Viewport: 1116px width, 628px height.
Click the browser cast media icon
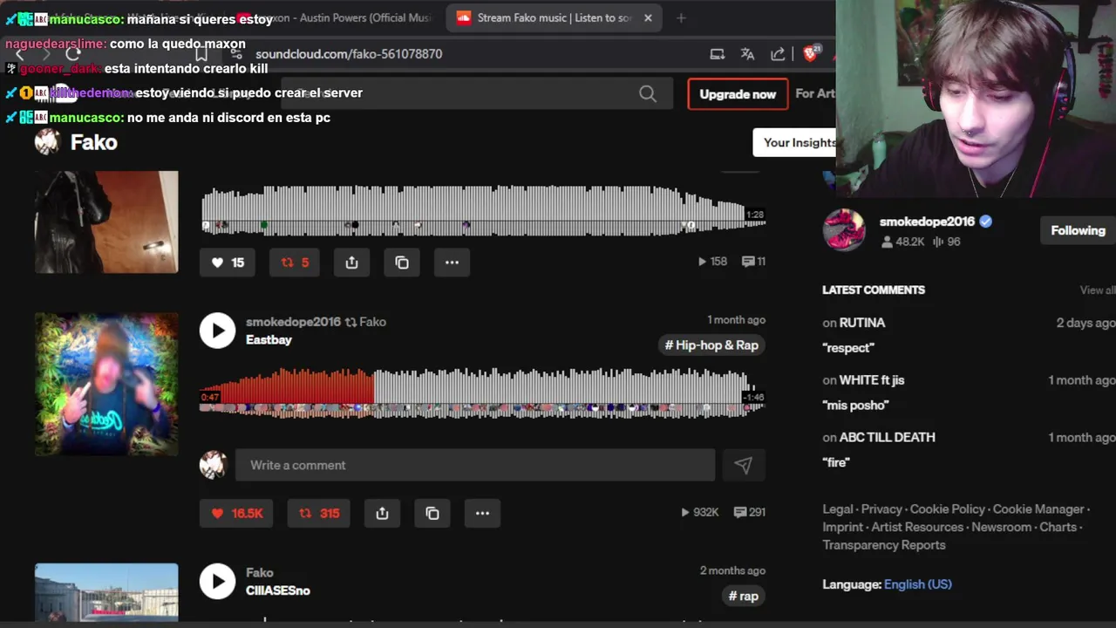point(717,54)
